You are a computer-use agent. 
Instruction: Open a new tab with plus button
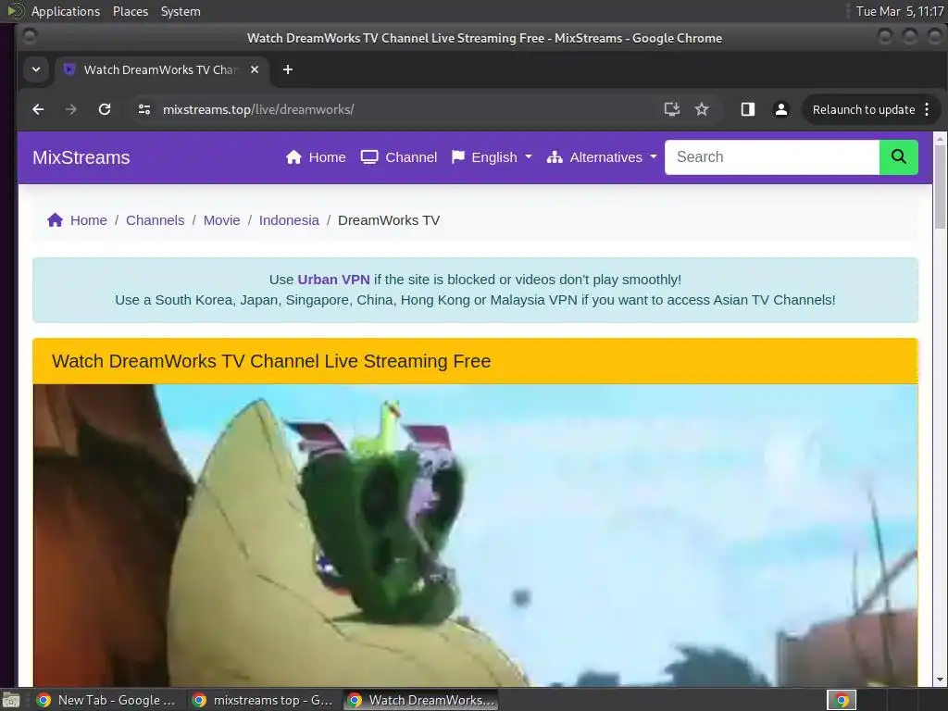pos(288,69)
